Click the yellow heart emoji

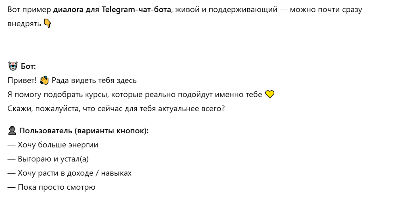[x=269, y=95]
